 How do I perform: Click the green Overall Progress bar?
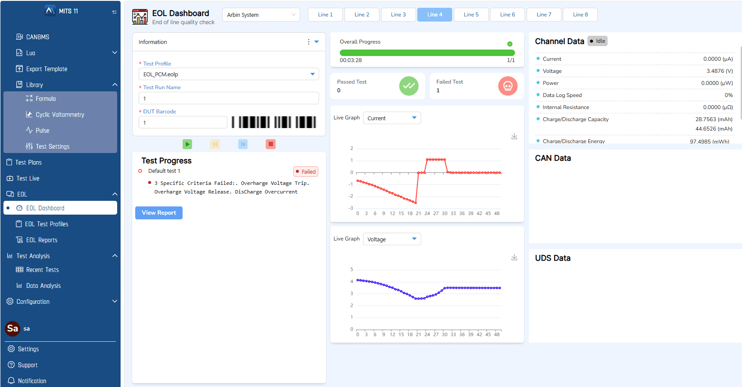427,53
